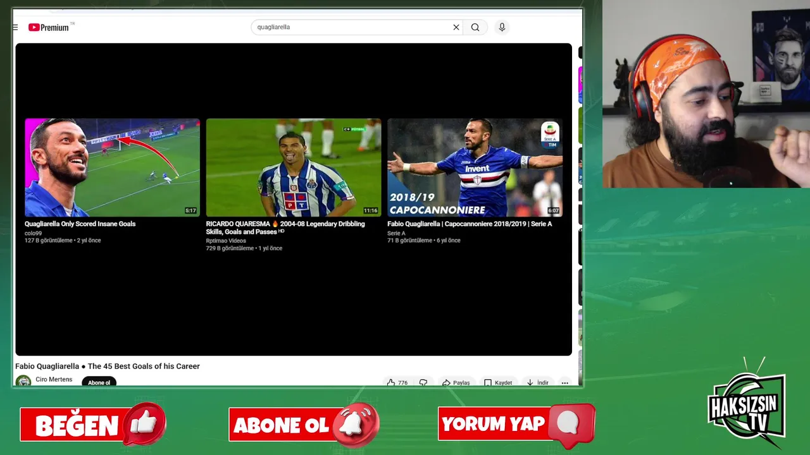Click the 6:07 duration badge

click(x=554, y=210)
